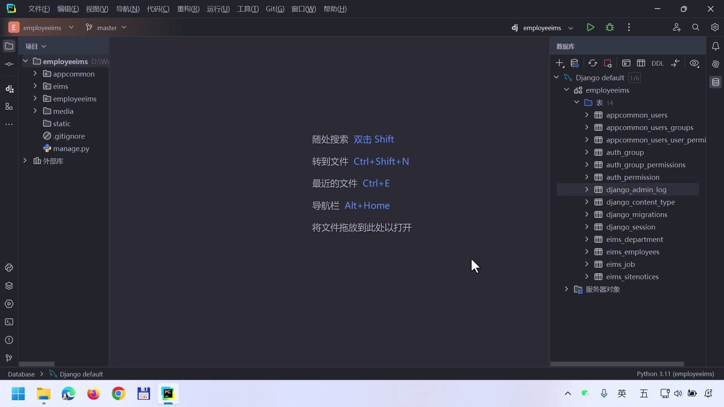The height and width of the screenshot is (407, 724).
Task: Open the Django Structure tool window
Action: 9,89
